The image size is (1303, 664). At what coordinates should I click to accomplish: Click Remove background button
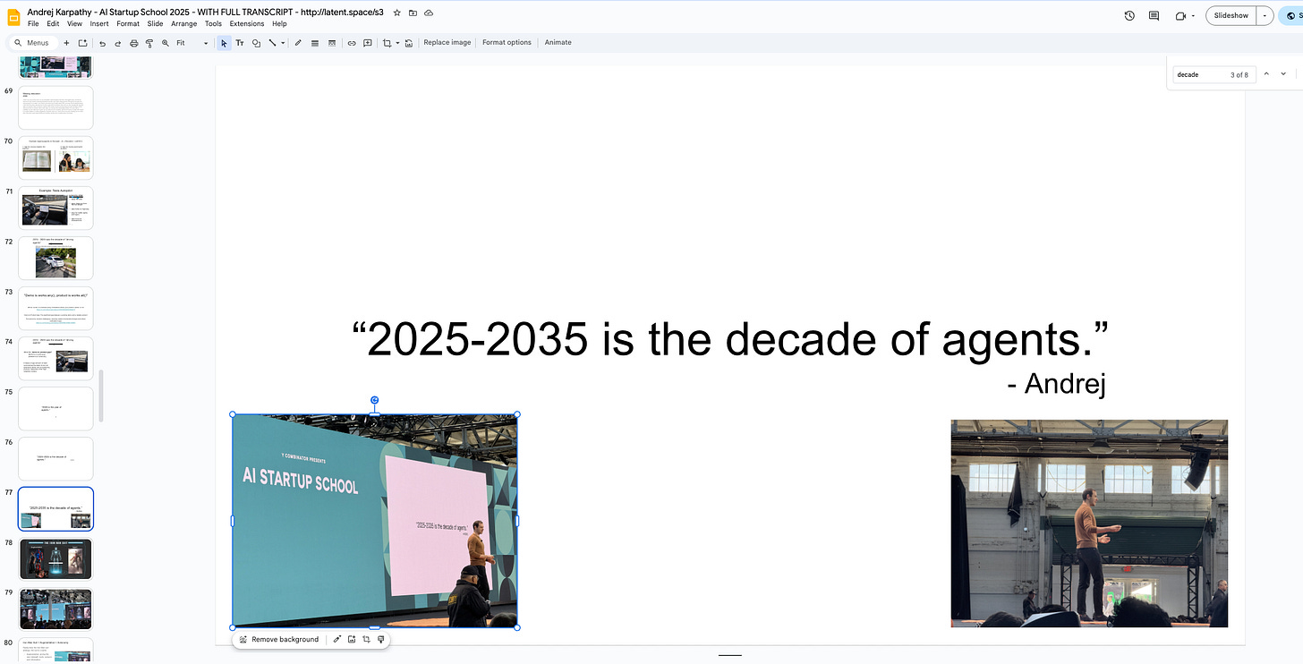pyautogui.click(x=279, y=640)
